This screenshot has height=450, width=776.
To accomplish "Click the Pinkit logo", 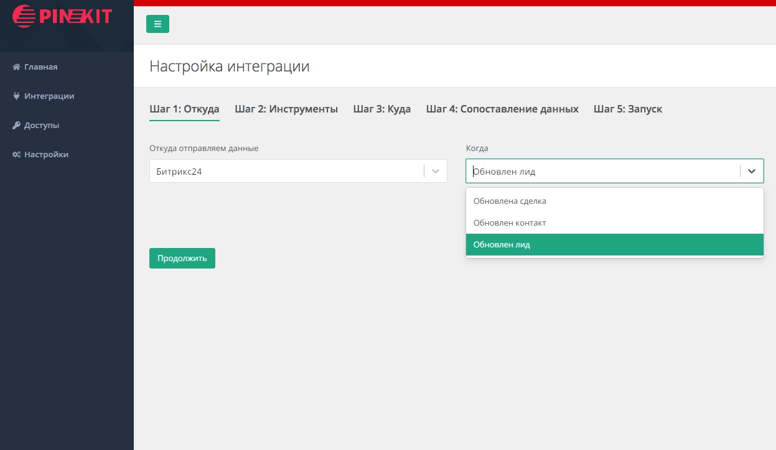I will 62,16.
